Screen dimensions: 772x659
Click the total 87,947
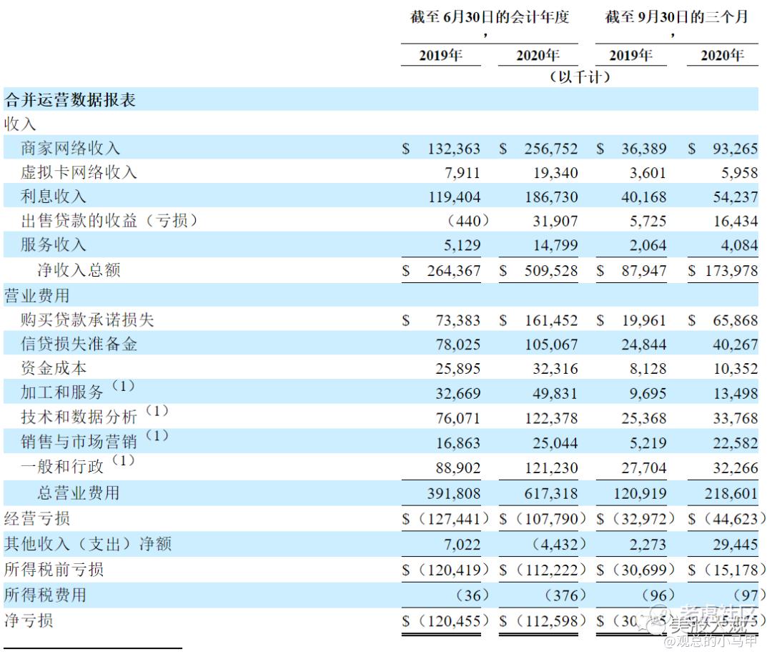643,271
